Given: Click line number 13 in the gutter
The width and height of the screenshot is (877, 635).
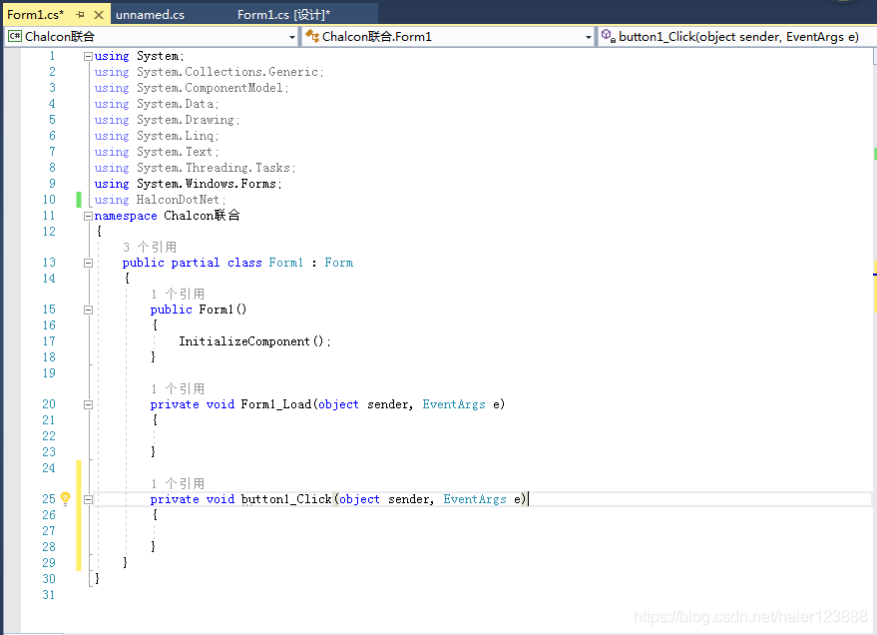Looking at the screenshot, I should (49, 263).
